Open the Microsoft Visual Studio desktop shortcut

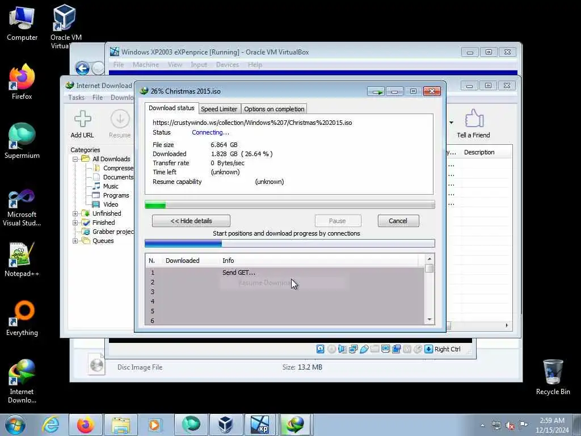pyautogui.click(x=22, y=208)
